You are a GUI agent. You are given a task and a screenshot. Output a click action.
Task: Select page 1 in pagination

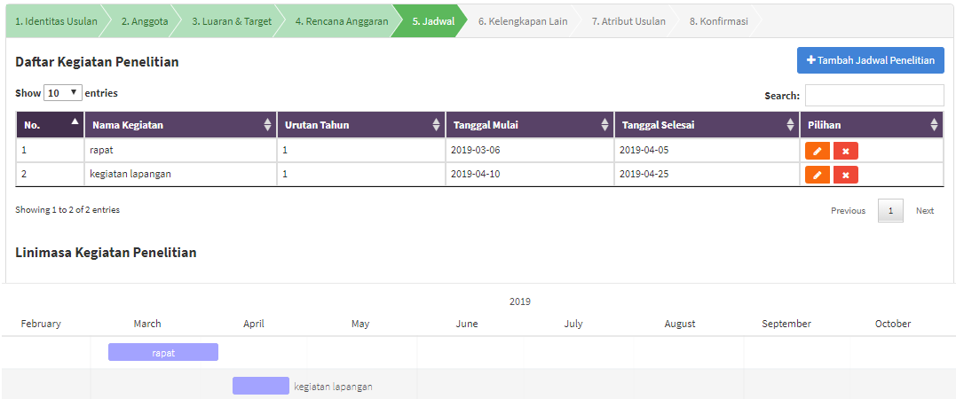pyautogui.click(x=891, y=211)
